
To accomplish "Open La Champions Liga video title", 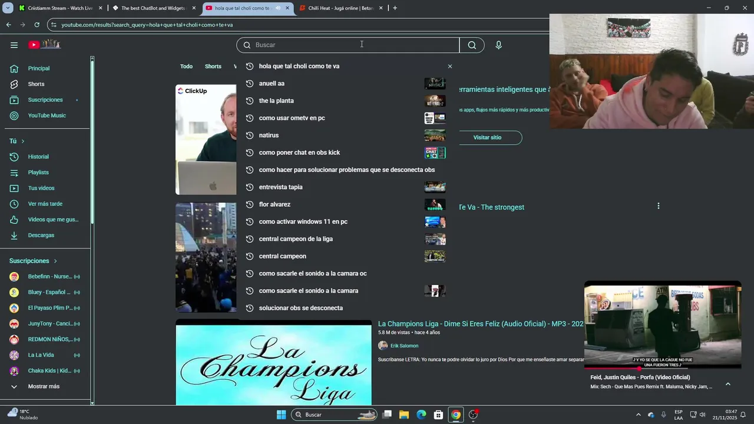I will pos(481,324).
